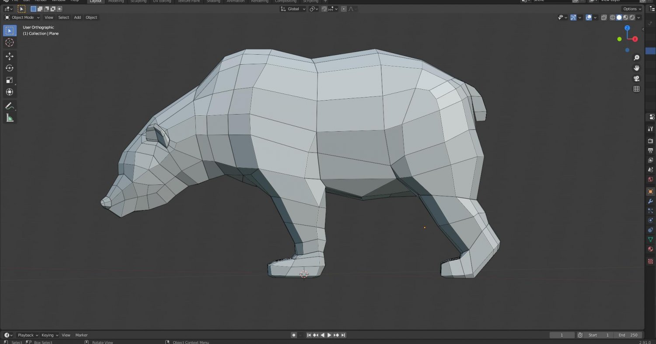This screenshot has width=656, height=344.
Task: Open the viewport shading options arrow
Action: pos(639,17)
